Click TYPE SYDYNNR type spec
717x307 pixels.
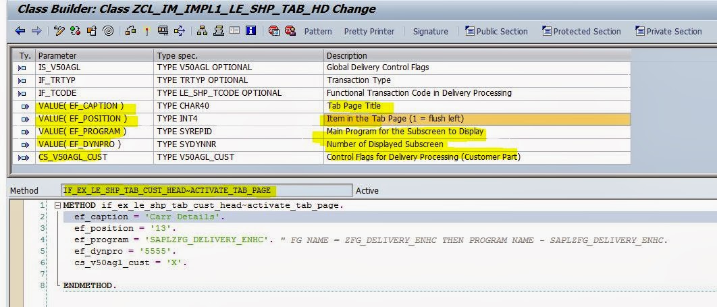(186, 144)
